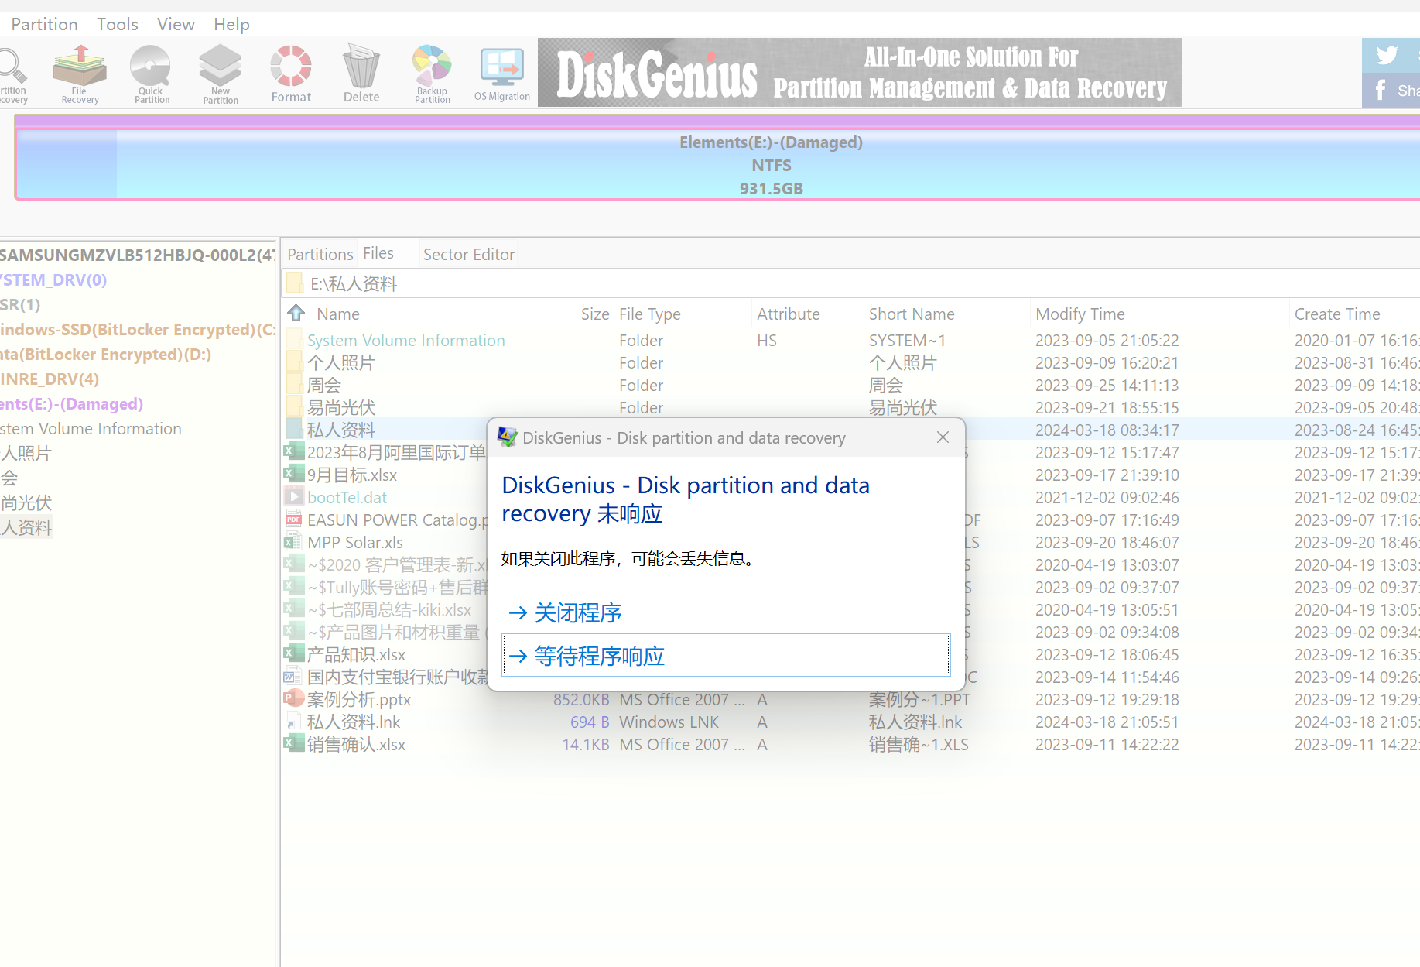Image resolution: width=1420 pixels, height=967 pixels.
Task: Sort file list by Size column
Action: coord(595,314)
